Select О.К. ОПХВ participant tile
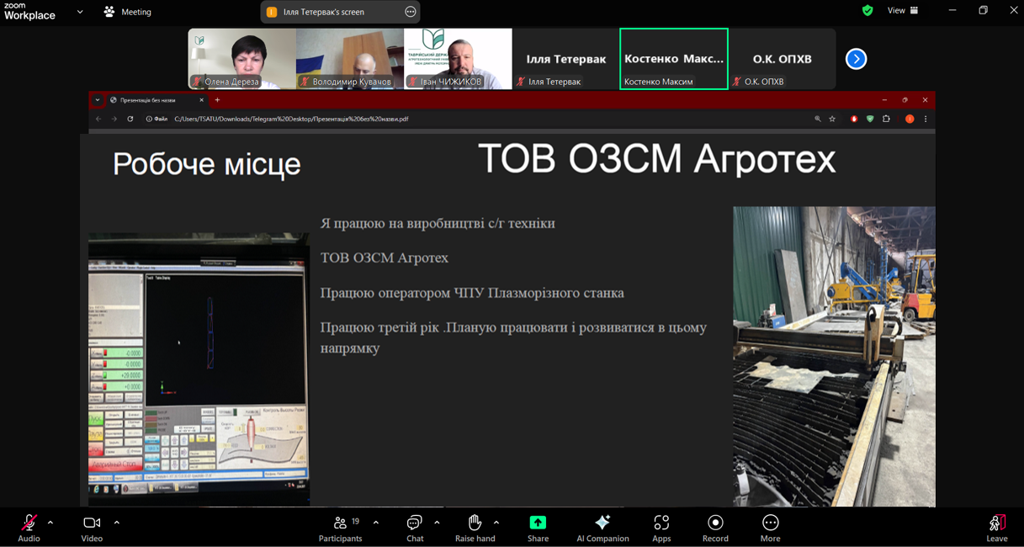The image size is (1024, 547). 782,59
